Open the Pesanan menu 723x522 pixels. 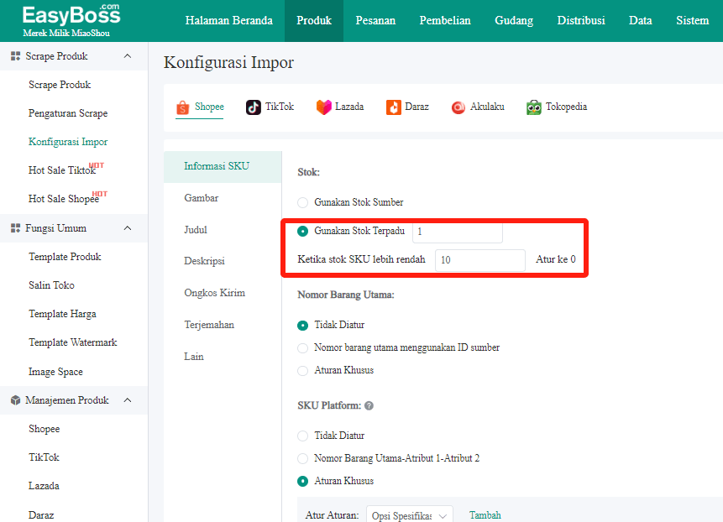pos(375,21)
